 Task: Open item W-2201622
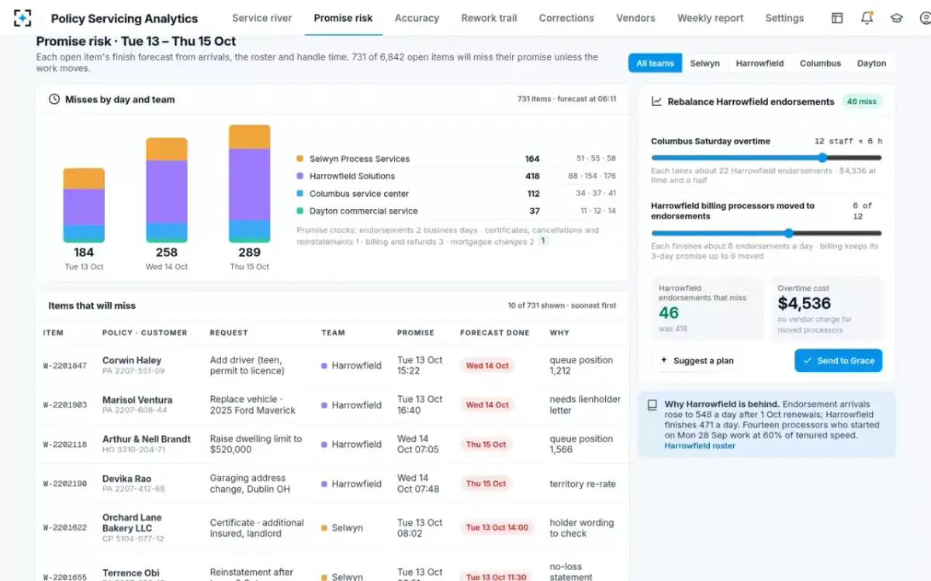65,528
